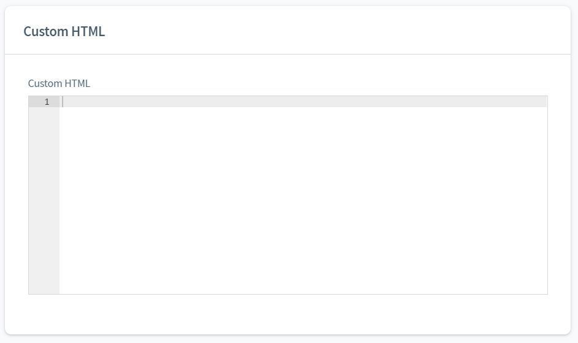Click the middle of the active line highlight

click(303, 102)
